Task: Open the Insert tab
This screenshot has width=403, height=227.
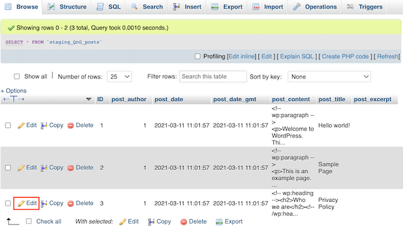Action: (187, 7)
